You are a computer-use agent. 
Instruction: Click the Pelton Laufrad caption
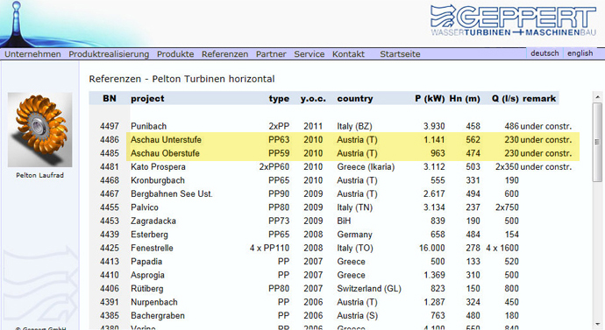tap(39, 175)
